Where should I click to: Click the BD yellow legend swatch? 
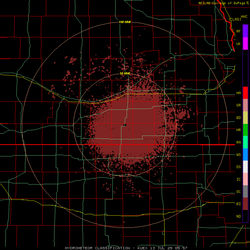(x=245, y=118)
